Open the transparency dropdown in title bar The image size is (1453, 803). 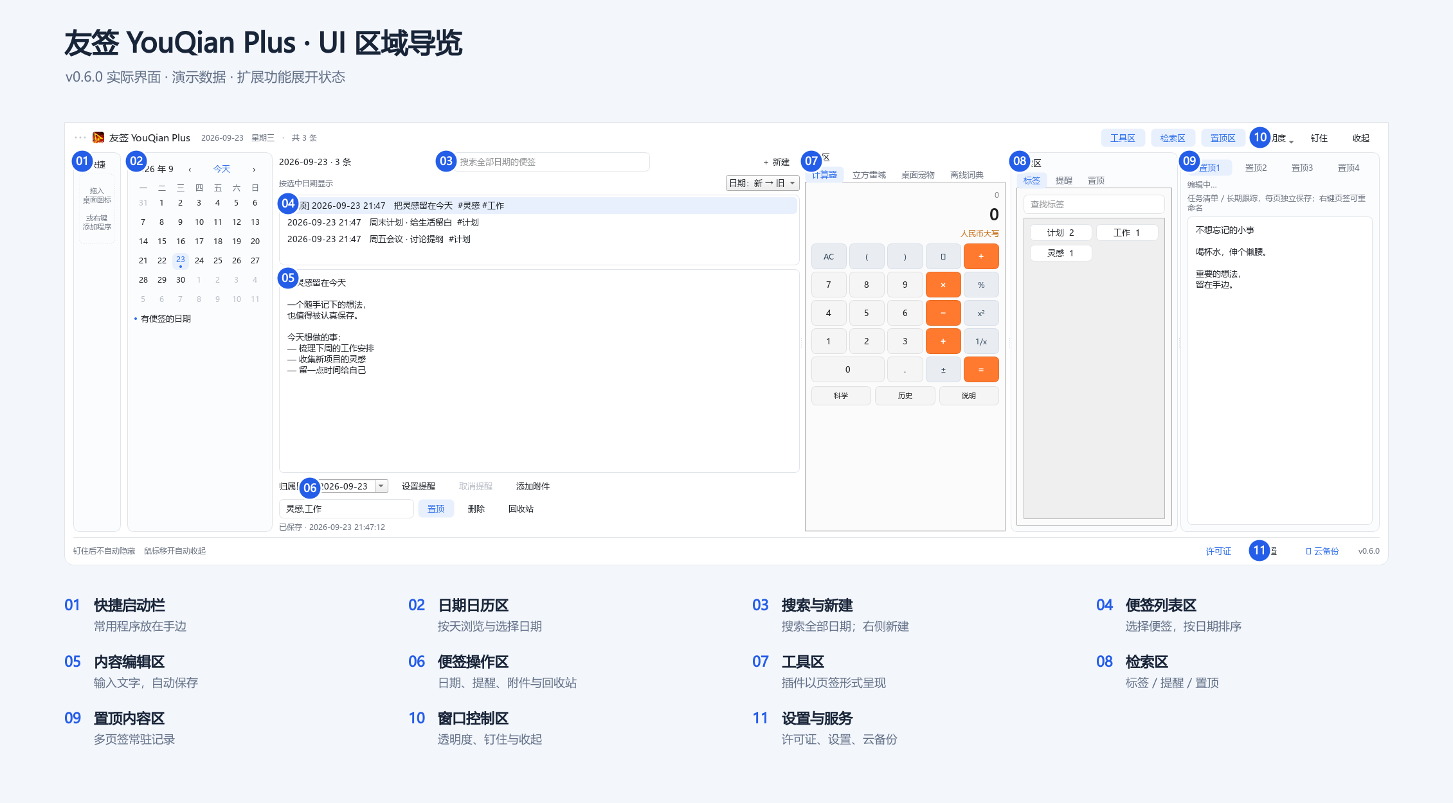pos(1282,138)
